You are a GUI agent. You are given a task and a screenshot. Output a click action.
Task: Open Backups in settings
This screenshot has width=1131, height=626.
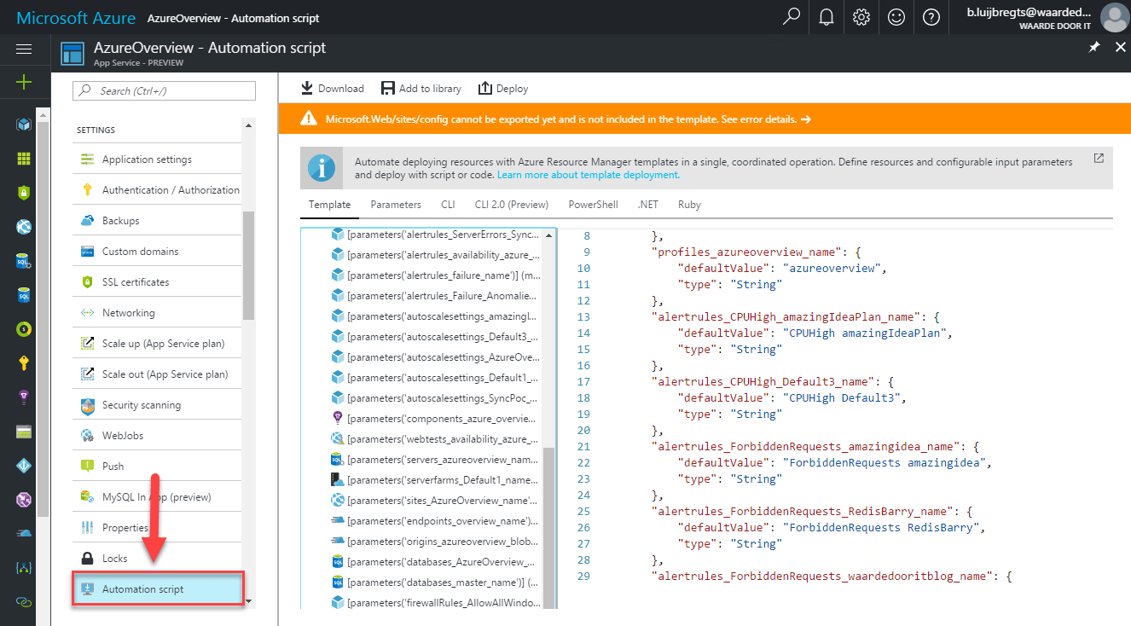[157, 221]
